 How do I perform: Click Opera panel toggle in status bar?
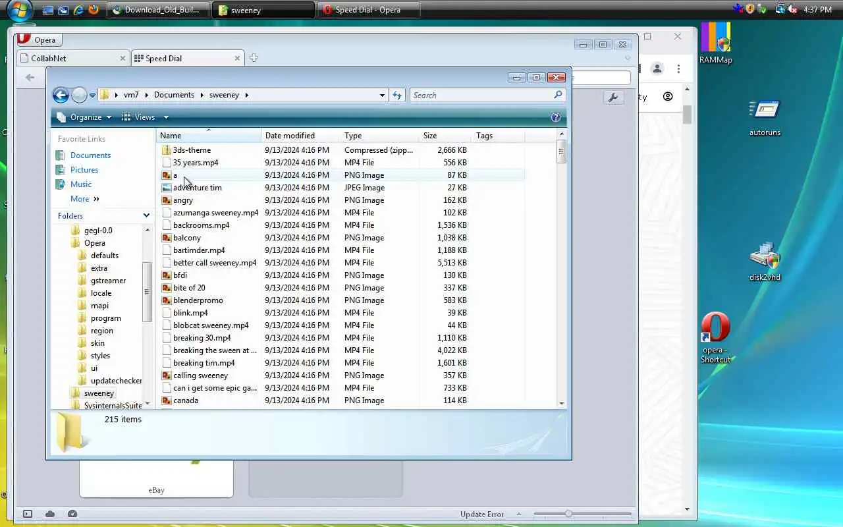tap(28, 514)
